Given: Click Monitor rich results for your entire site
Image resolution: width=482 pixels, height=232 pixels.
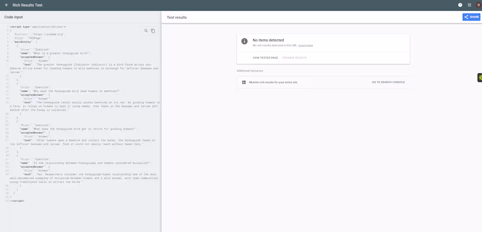Looking at the screenshot, I should [x=273, y=82].
